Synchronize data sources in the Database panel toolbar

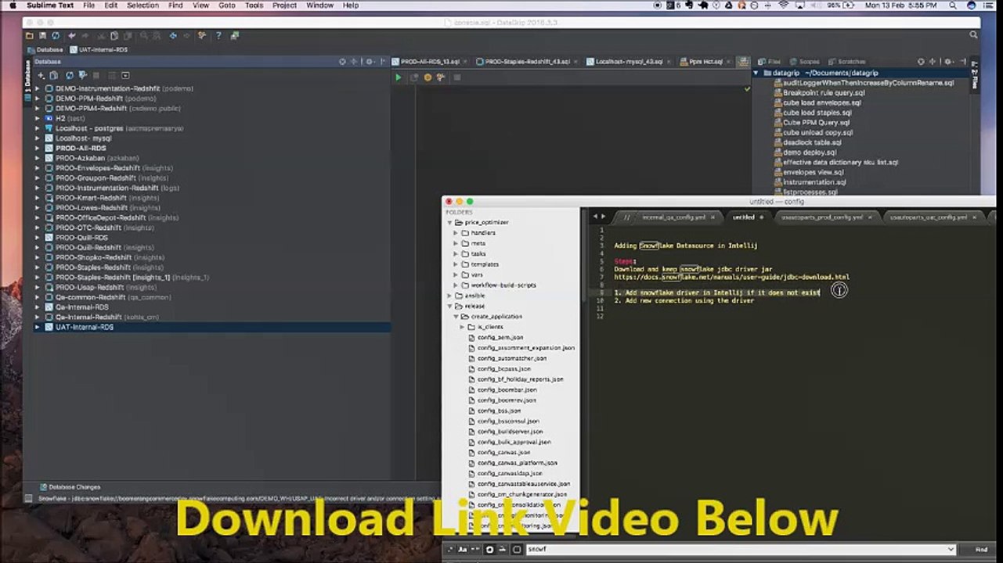[x=69, y=75]
